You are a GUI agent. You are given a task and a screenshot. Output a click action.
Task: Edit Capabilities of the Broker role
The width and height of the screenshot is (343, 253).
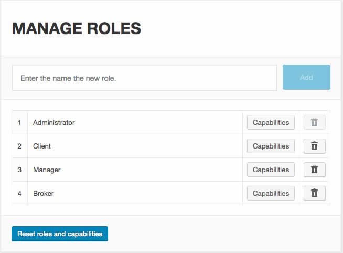[271, 193]
